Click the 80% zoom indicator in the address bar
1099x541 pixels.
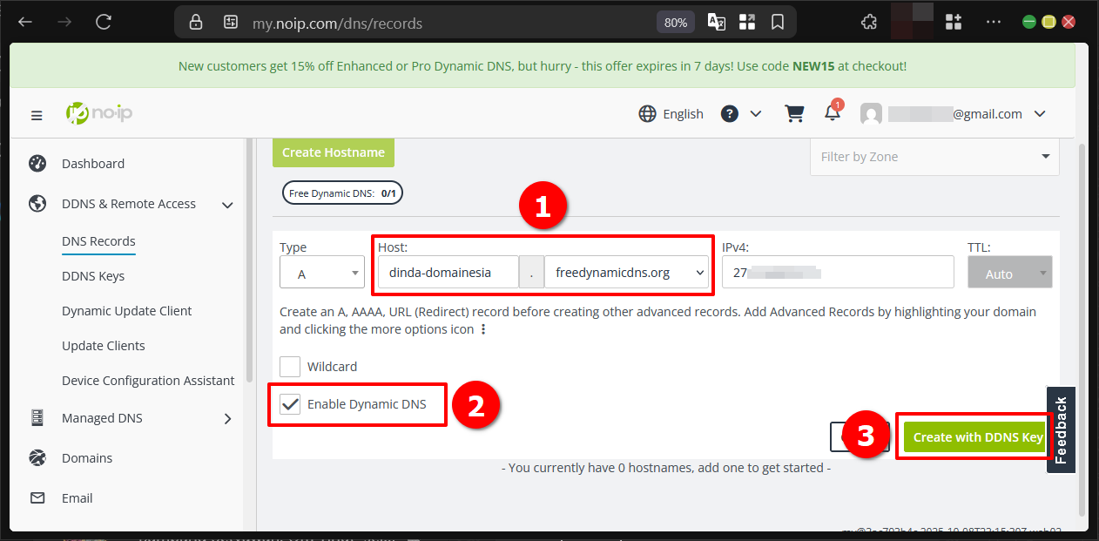click(x=675, y=23)
